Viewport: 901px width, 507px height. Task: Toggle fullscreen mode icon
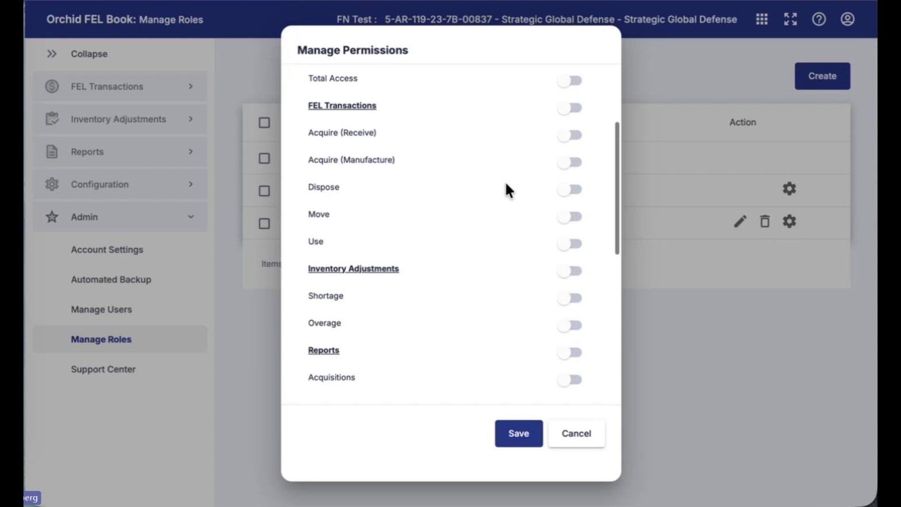(x=790, y=19)
